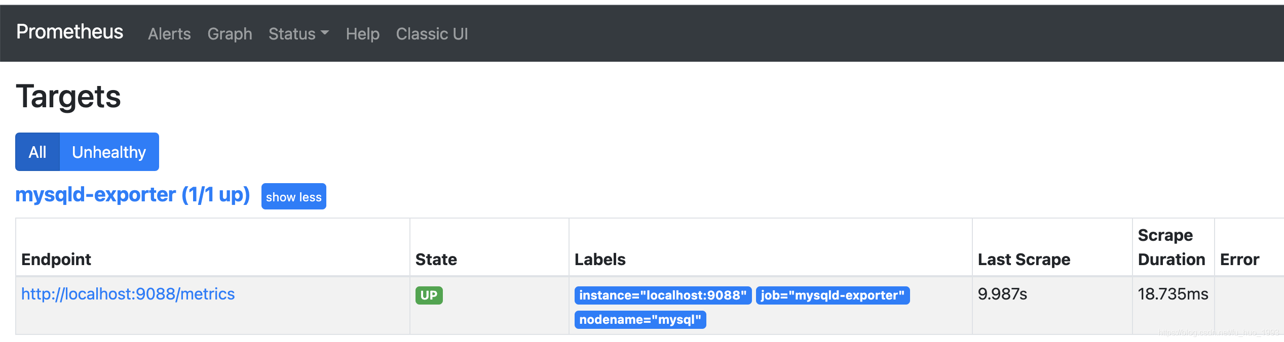Click the Endpoint column header

click(x=56, y=260)
